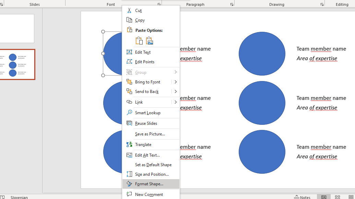
Task: Click bottom right 'Team member name' text
Action: [321, 147]
